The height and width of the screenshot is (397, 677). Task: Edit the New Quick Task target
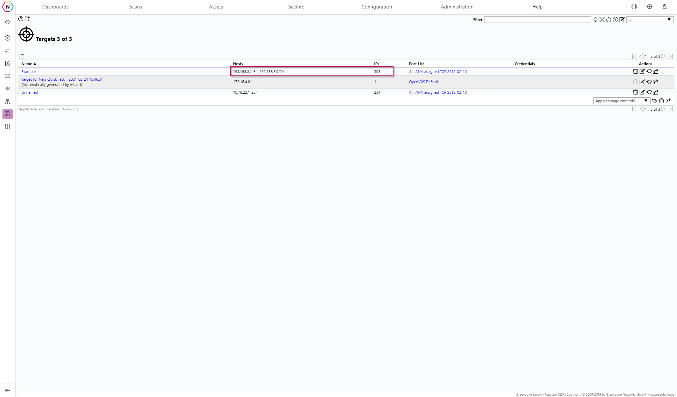tap(642, 82)
